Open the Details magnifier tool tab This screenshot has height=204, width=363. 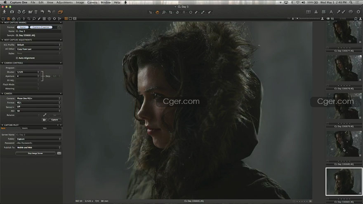point(34,19)
